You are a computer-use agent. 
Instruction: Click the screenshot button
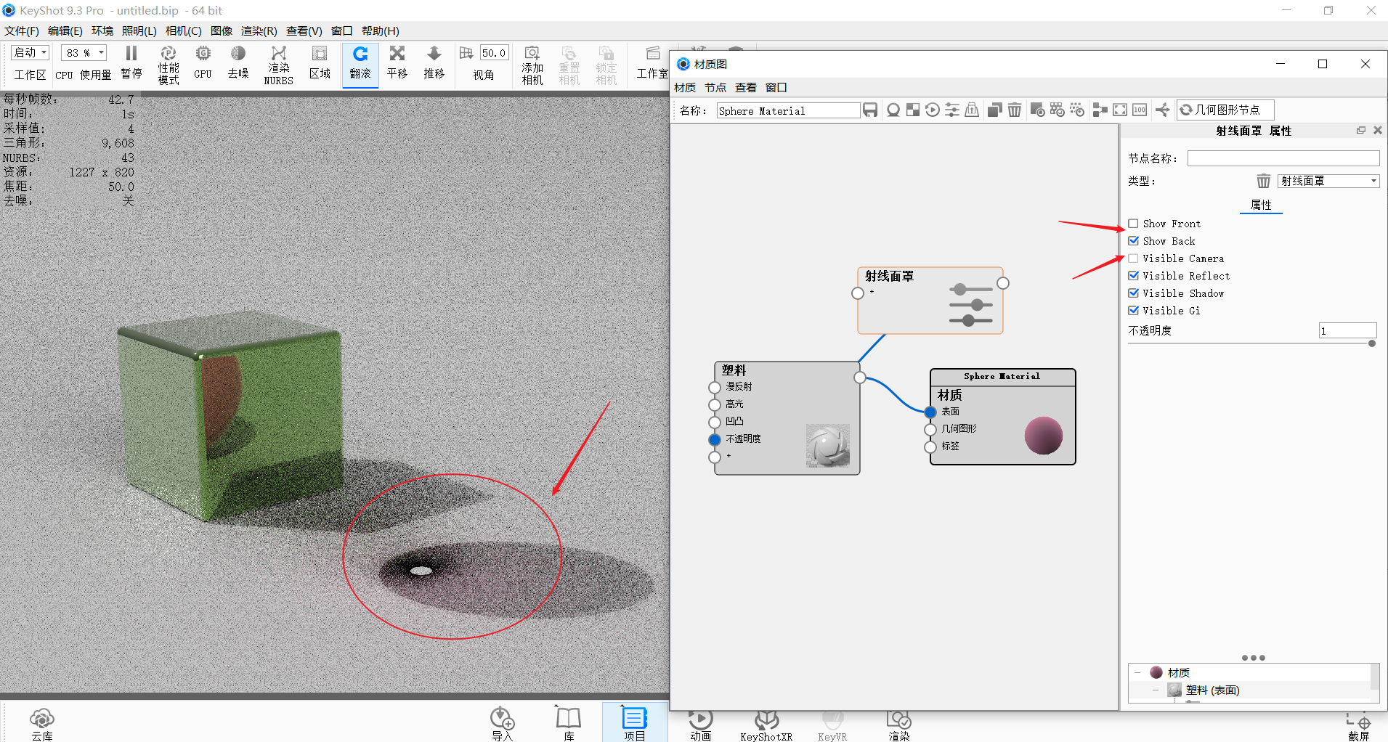point(1359,726)
